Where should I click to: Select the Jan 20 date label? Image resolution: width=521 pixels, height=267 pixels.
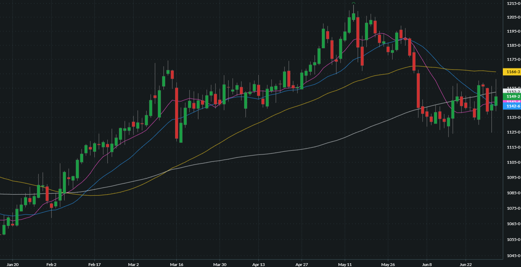(12, 265)
